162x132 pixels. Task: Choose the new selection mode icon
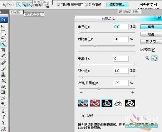(x=19, y=5)
